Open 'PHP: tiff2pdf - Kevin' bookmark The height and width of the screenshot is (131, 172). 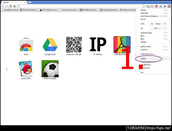tap(49, 10)
